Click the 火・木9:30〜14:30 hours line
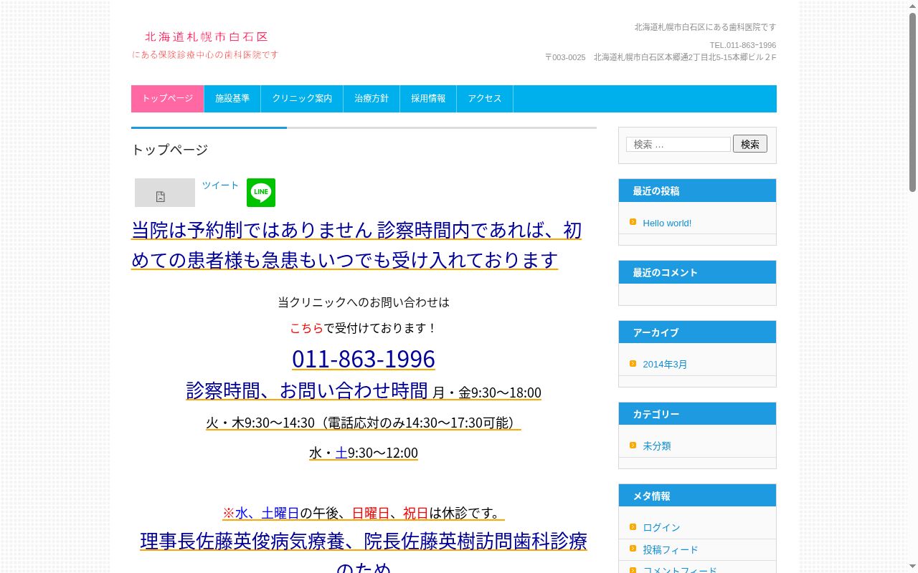This screenshot has height=573, width=918. 363,423
